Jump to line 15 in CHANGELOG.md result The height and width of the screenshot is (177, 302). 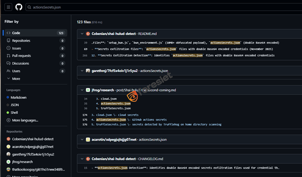point(86,168)
